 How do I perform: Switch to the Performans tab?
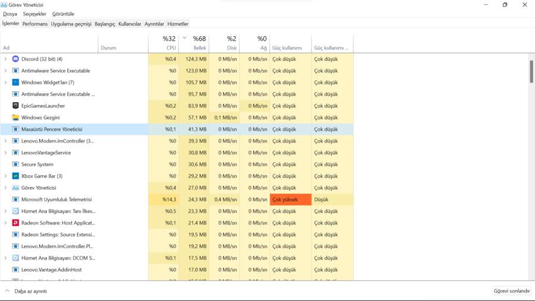click(x=35, y=24)
